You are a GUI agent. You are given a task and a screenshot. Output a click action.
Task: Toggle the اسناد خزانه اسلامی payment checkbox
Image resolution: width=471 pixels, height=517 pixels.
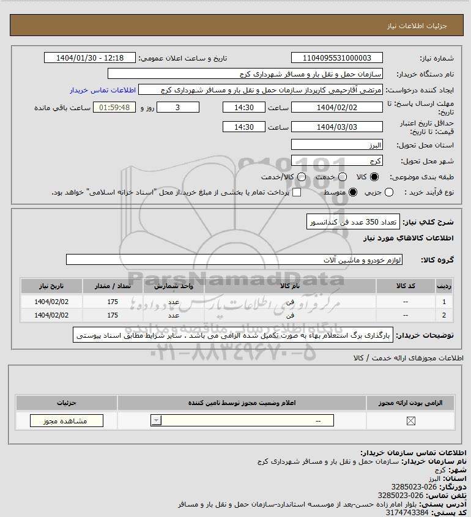(297, 192)
